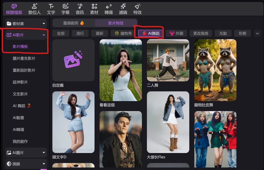Switch to 靈感範例 tab

pos(74,23)
